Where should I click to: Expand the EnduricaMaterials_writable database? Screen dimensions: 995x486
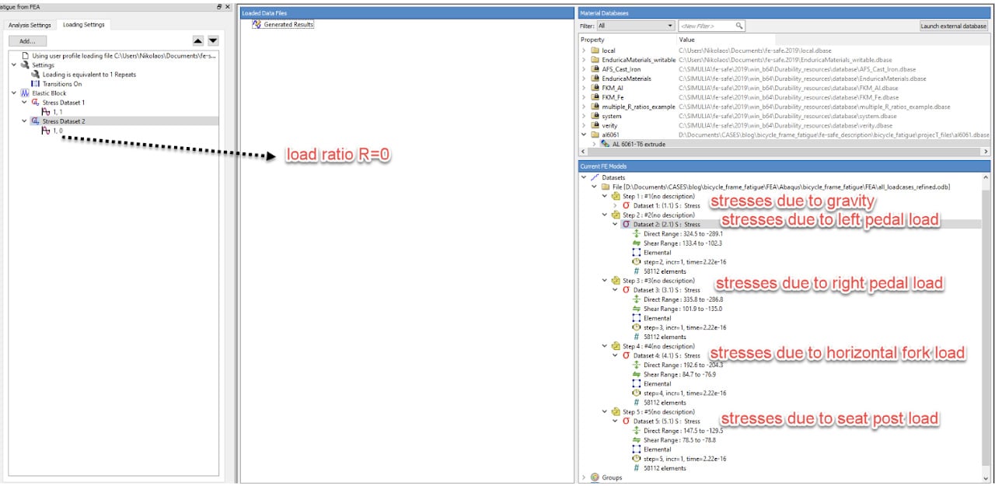tap(584, 60)
